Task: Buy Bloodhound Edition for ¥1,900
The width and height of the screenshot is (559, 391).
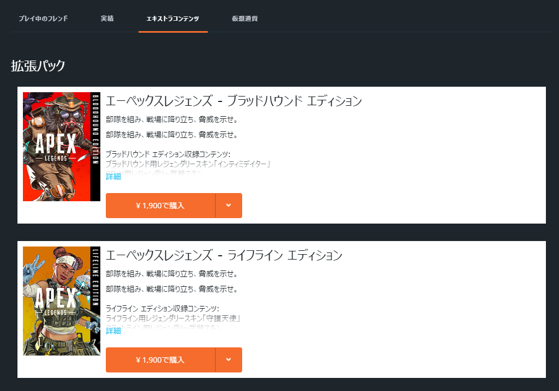Action: (x=160, y=206)
